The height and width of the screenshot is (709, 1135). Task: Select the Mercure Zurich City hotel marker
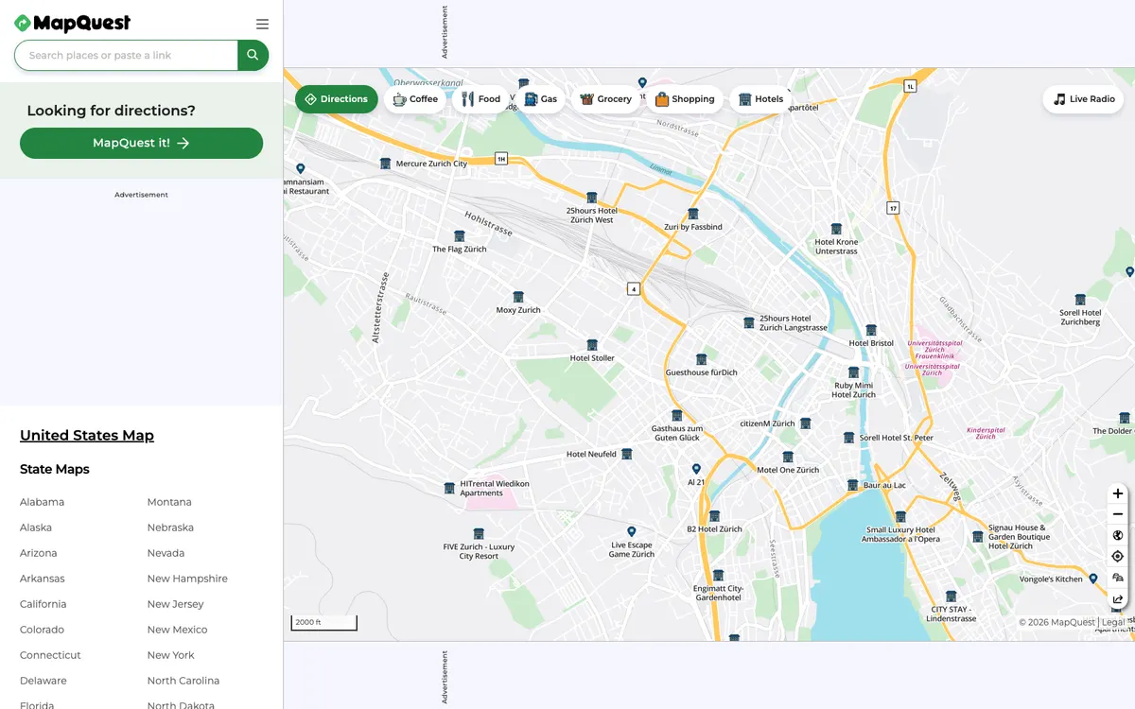[385, 164]
